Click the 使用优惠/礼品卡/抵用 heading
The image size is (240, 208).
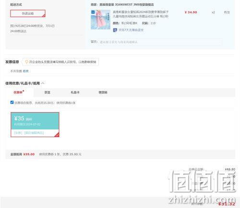coord(23,83)
